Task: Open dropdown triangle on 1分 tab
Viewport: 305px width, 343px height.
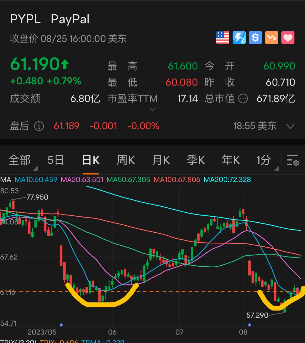Action: 277,168
